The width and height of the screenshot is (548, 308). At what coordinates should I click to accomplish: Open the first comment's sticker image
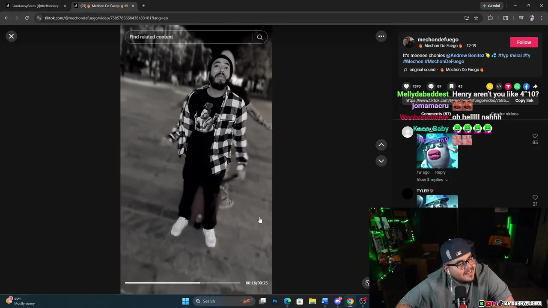(437, 151)
